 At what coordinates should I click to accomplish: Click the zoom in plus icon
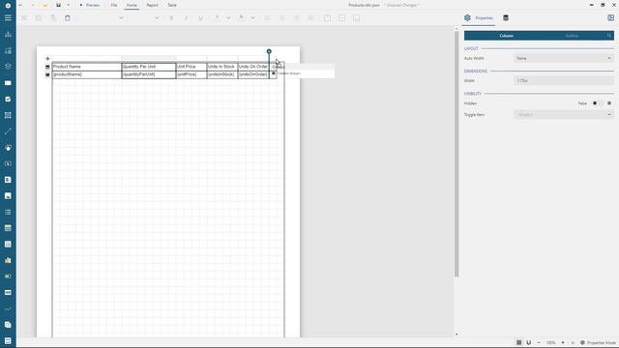click(563, 342)
